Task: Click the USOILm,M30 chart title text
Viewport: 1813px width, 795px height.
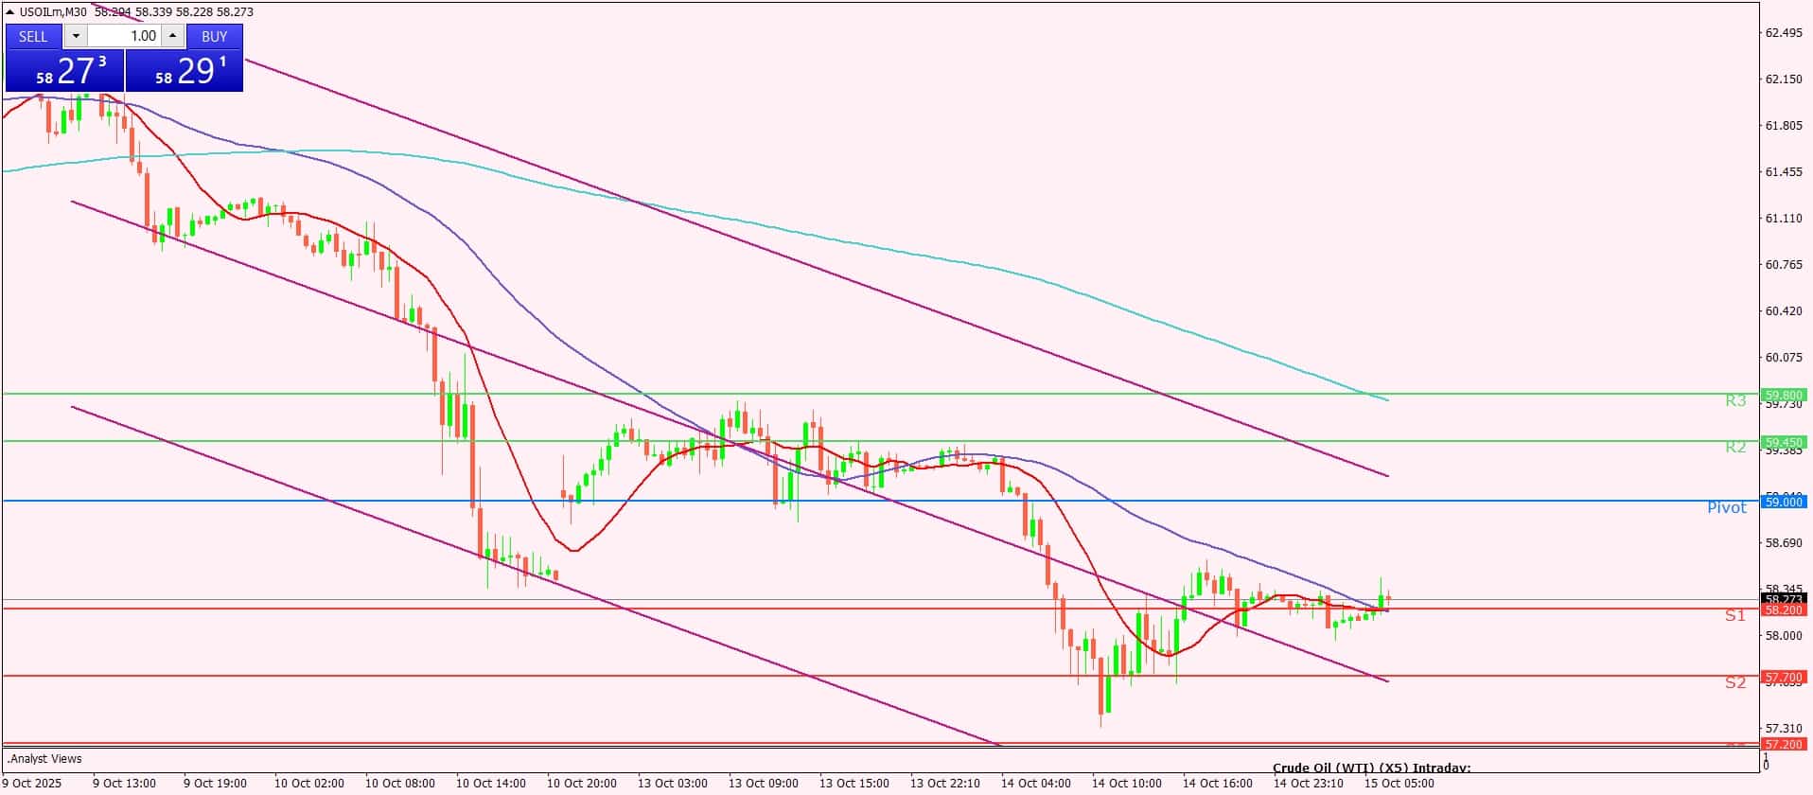Action: 53,11
